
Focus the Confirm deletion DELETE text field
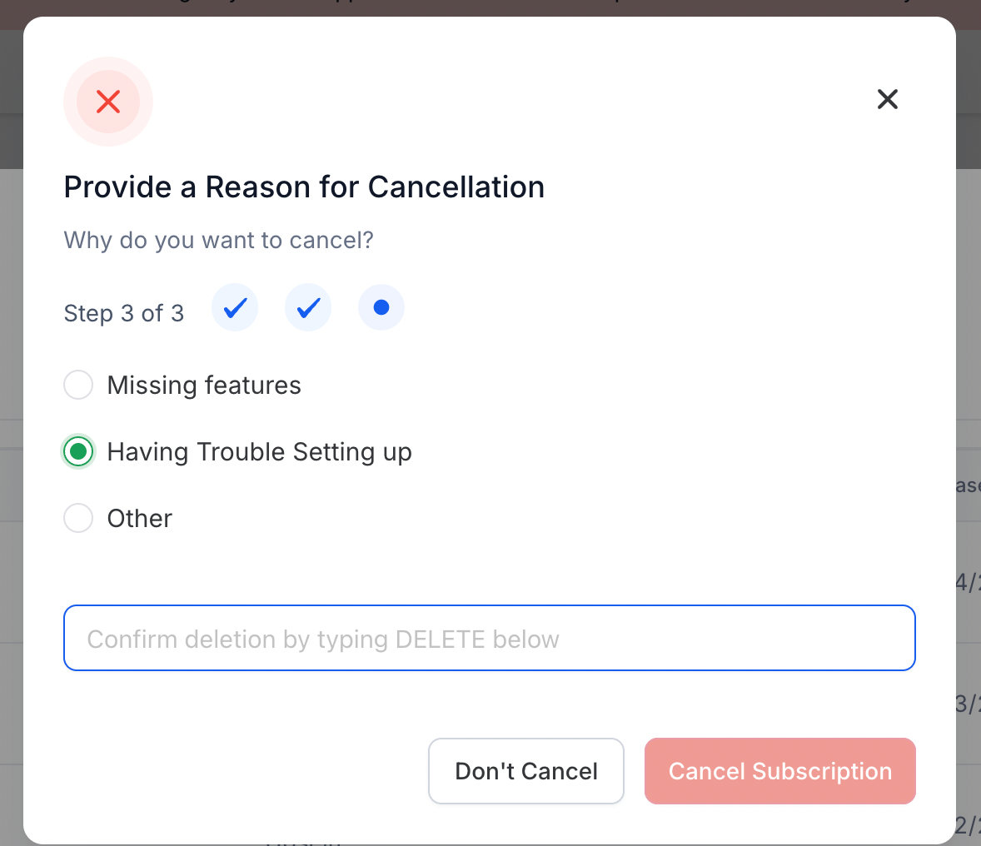[x=489, y=639]
